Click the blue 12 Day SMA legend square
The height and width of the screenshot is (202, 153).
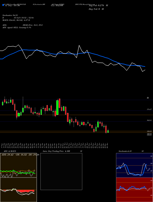[3, 5]
